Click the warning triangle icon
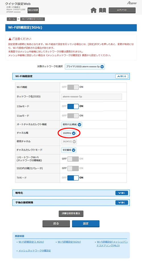Image resolution: width=142 pixels, height=262 pixels. 10,39
